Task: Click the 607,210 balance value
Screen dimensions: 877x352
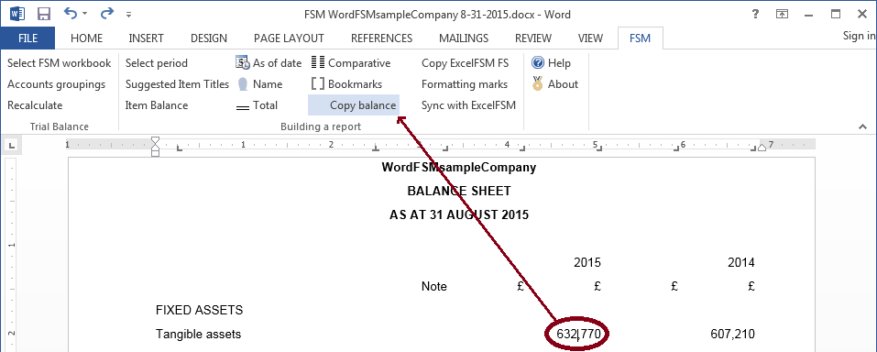Action: pyautogui.click(x=733, y=335)
